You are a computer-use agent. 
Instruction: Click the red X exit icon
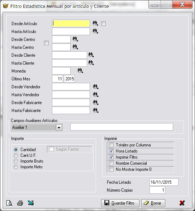182,203
